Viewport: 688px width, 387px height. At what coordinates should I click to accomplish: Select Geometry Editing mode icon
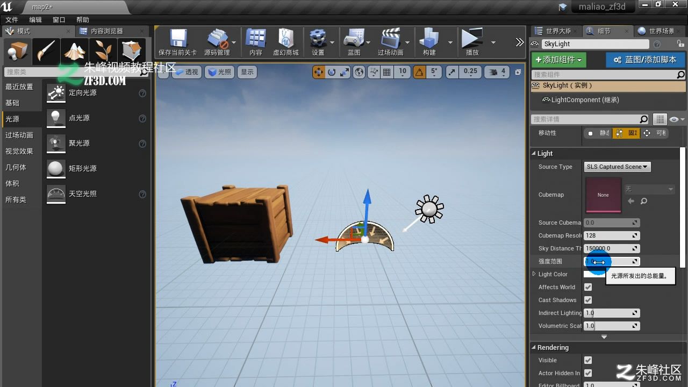(x=131, y=51)
